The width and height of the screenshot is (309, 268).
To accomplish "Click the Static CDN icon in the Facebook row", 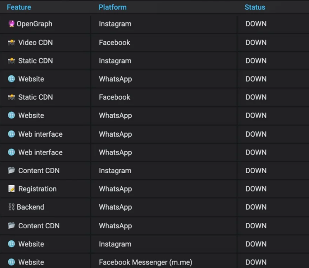I will [x=12, y=97].
